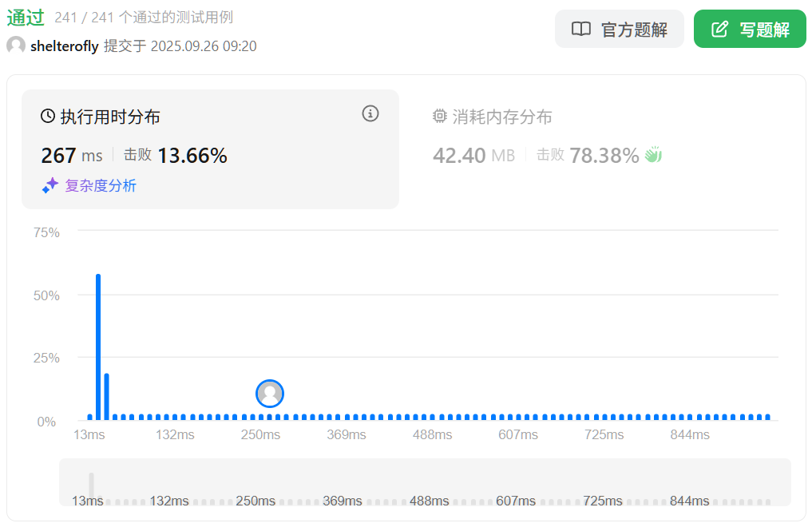Click the sparkle icon by 复杂度分析

pos(50,185)
